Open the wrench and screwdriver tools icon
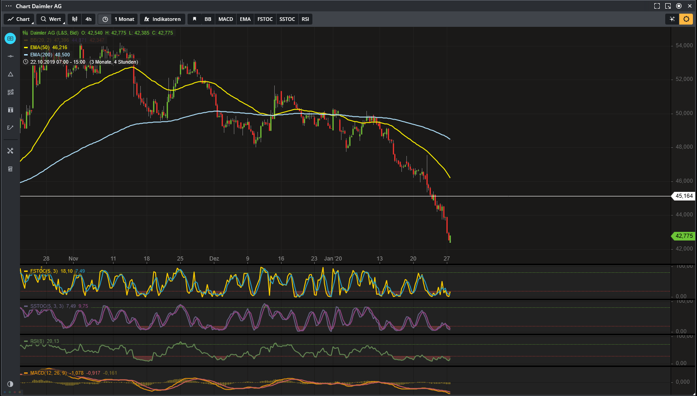Image resolution: width=697 pixels, height=396 pixels. pos(10,151)
